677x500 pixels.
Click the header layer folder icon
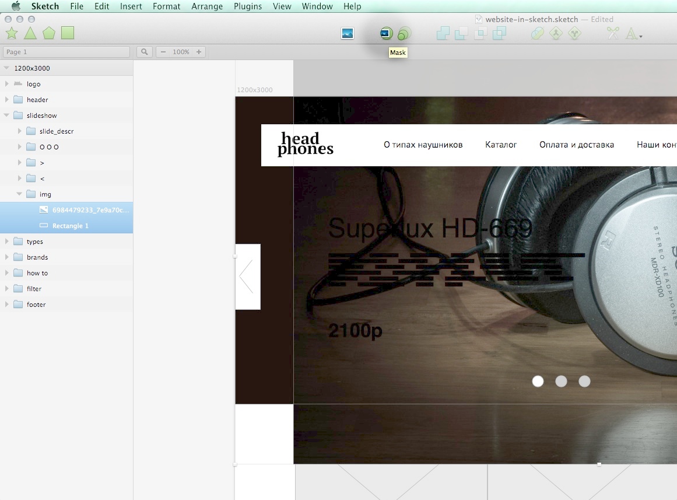(18, 99)
